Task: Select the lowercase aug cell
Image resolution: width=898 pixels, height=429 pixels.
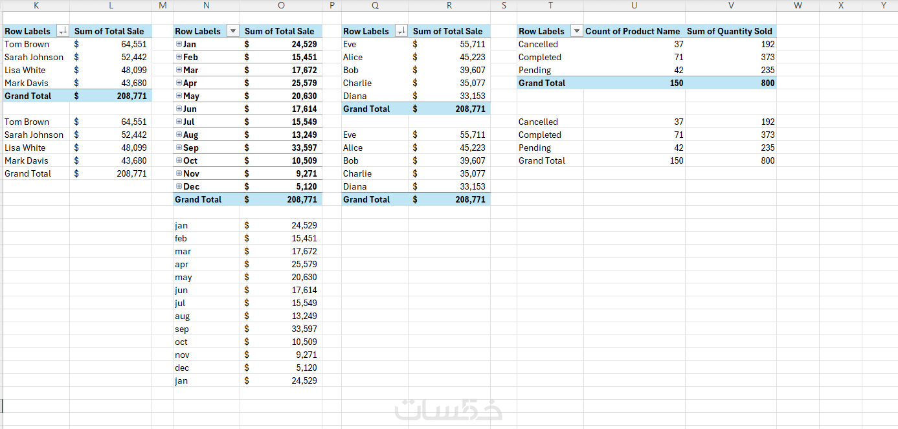Action: (x=207, y=316)
